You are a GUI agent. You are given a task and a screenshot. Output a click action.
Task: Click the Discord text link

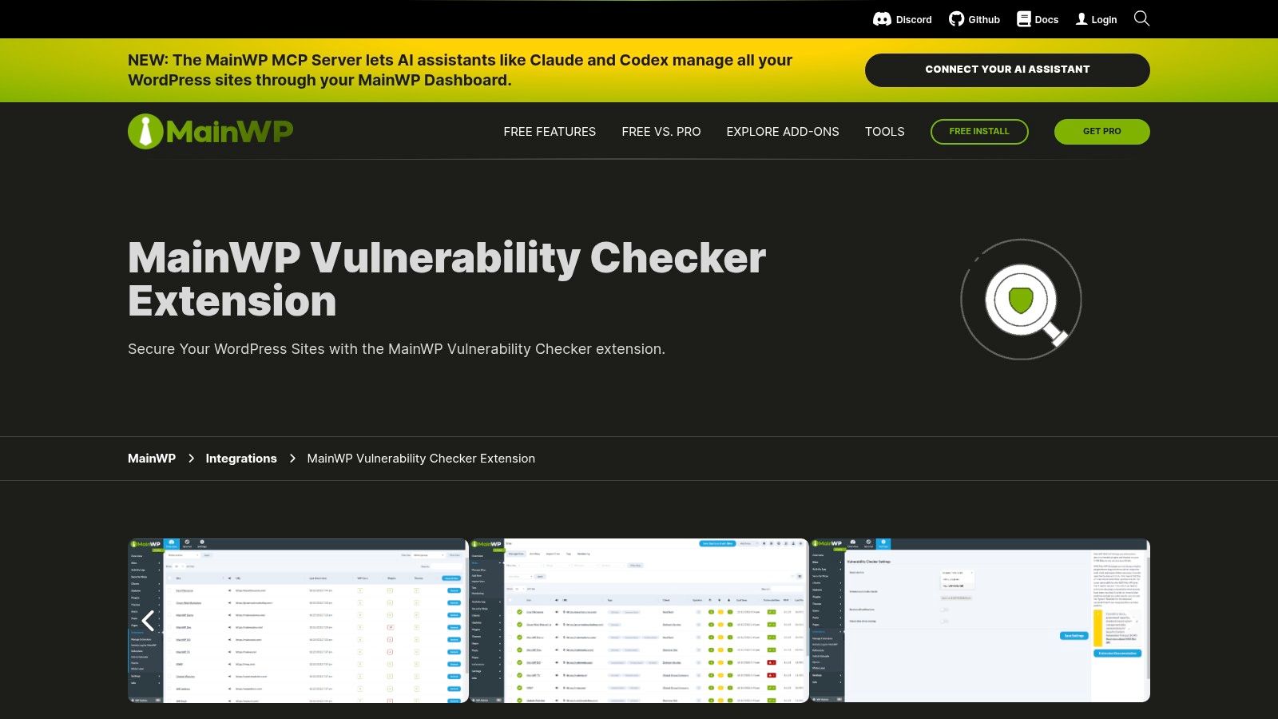click(x=914, y=19)
